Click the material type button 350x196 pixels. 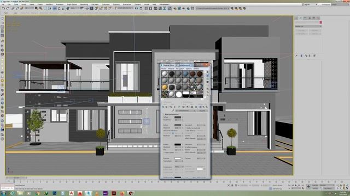click(202, 111)
